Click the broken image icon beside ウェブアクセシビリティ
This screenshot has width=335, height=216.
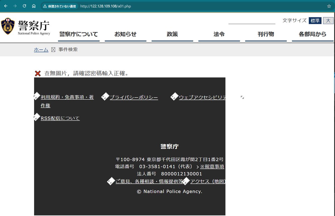point(174,97)
